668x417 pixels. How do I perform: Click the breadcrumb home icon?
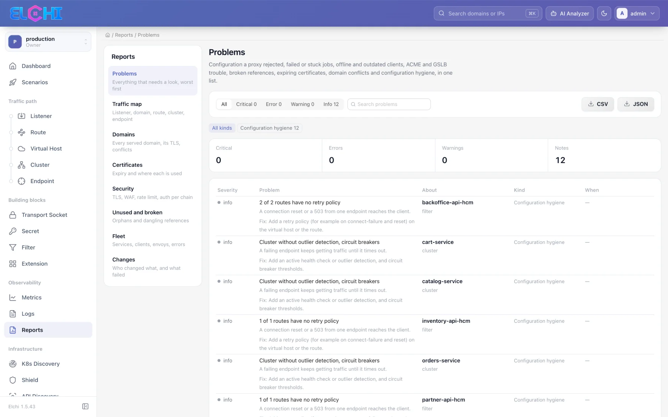(108, 35)
